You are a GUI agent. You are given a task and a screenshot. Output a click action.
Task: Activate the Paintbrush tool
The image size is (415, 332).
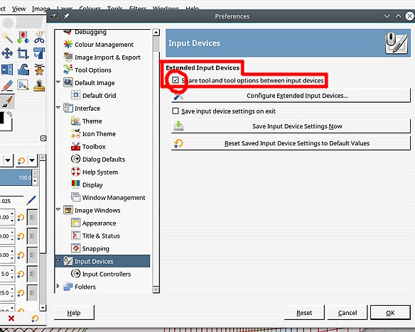tap(7, 101)
